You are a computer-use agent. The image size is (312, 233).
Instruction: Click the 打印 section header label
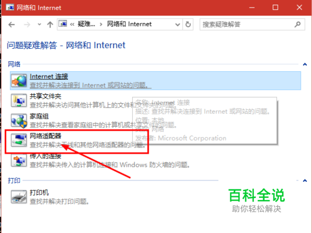14,181
